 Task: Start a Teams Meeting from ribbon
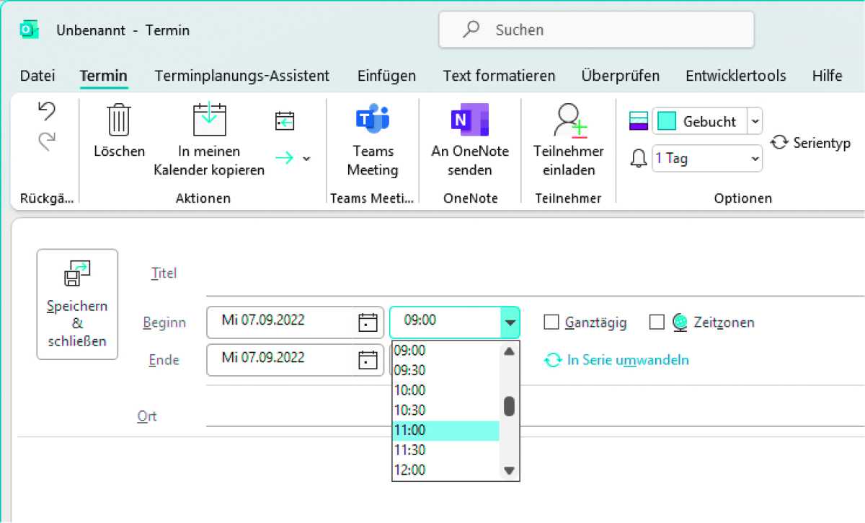373,120
